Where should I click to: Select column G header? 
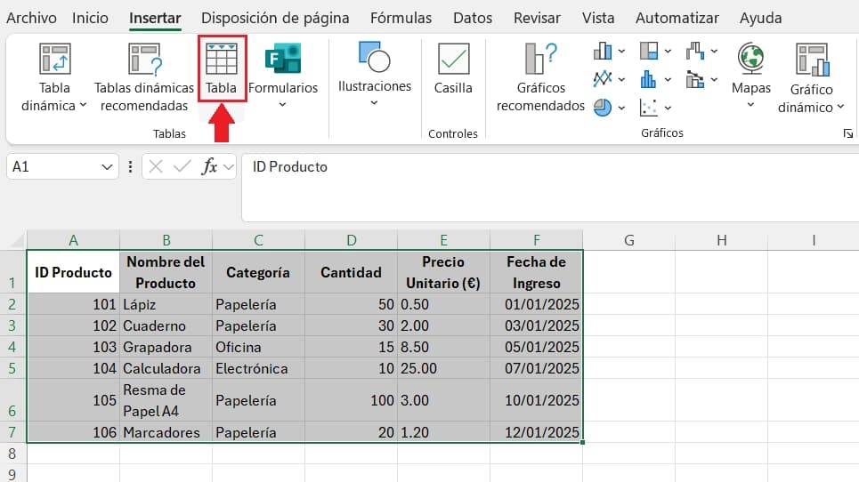point(629,240)
